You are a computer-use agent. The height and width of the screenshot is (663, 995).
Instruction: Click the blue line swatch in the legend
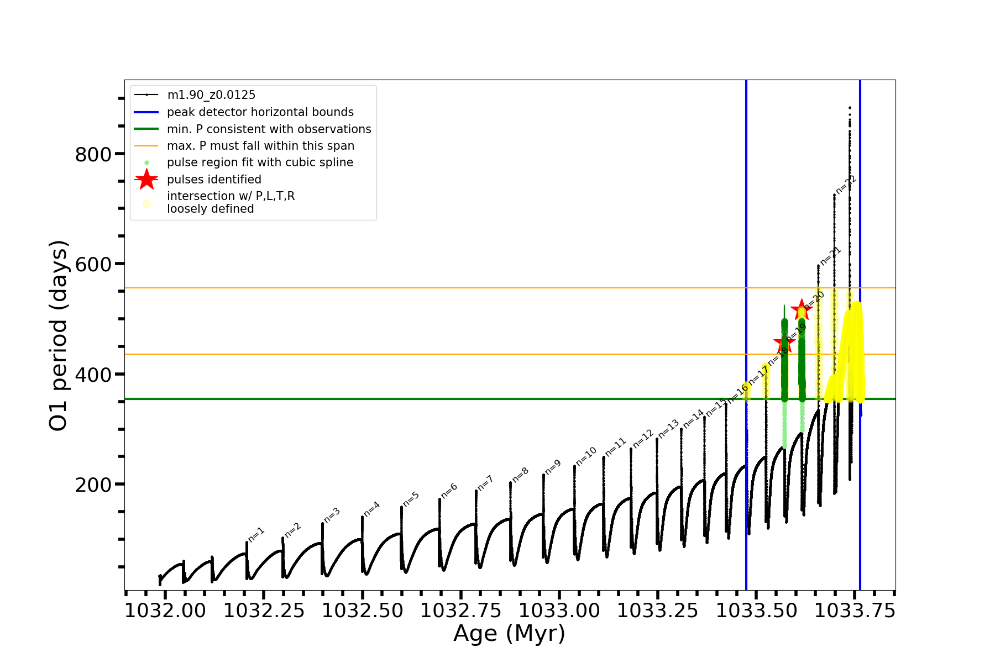point(146,112)
